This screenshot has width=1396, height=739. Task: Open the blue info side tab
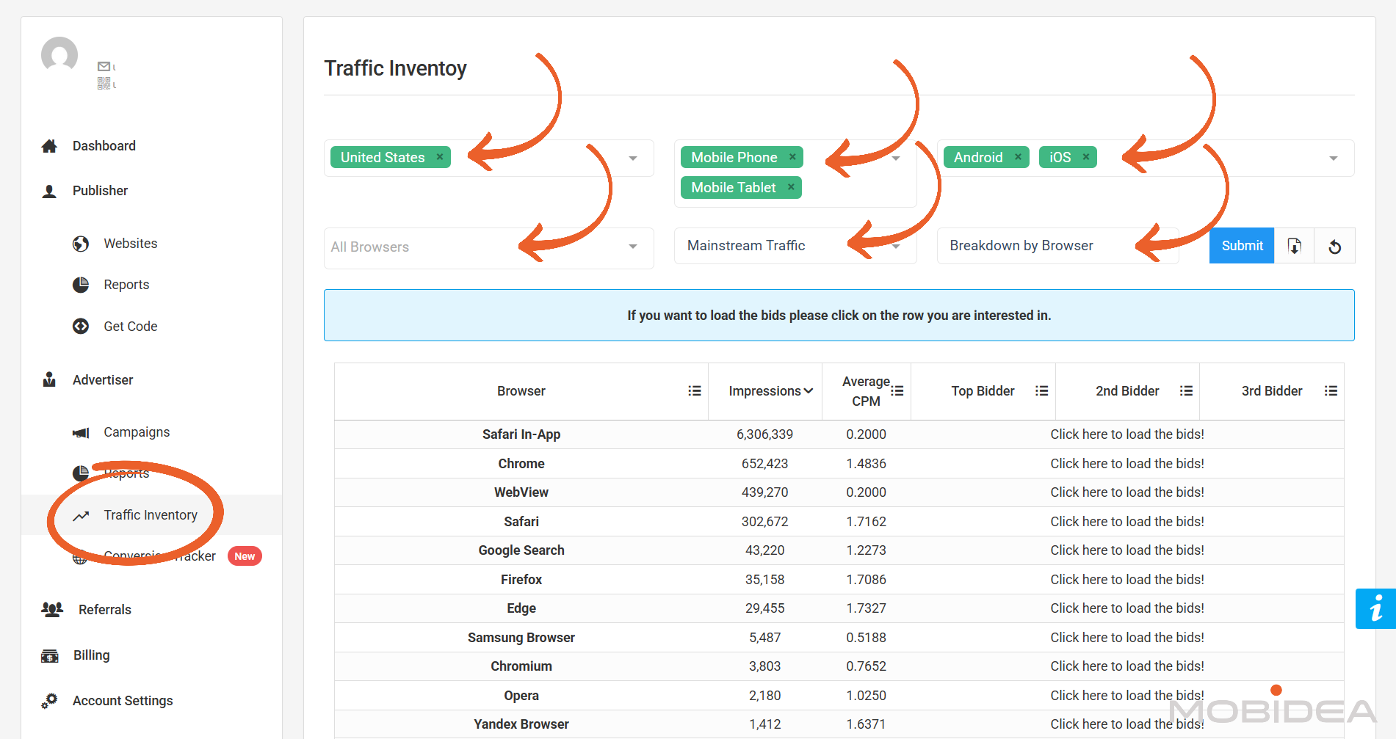point(1375,608)
